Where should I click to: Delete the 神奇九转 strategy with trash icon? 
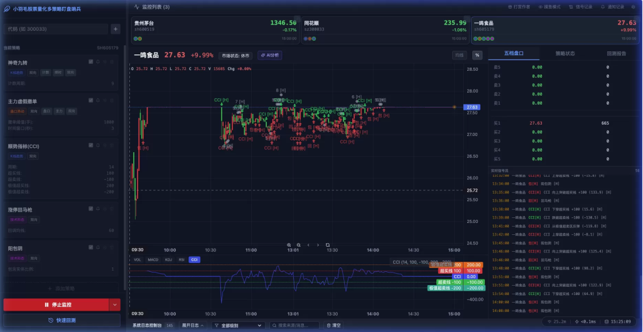(x=112, y=62)
